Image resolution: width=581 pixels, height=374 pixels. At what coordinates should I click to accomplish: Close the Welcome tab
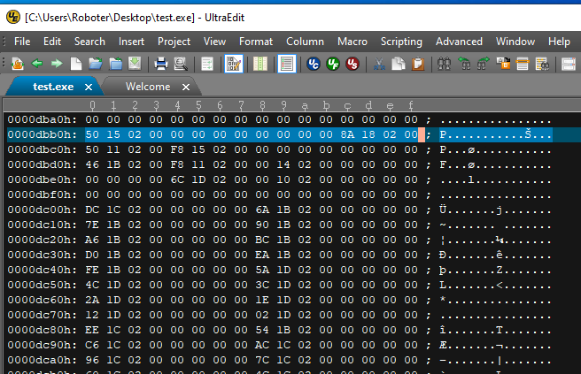click(186, 88)
